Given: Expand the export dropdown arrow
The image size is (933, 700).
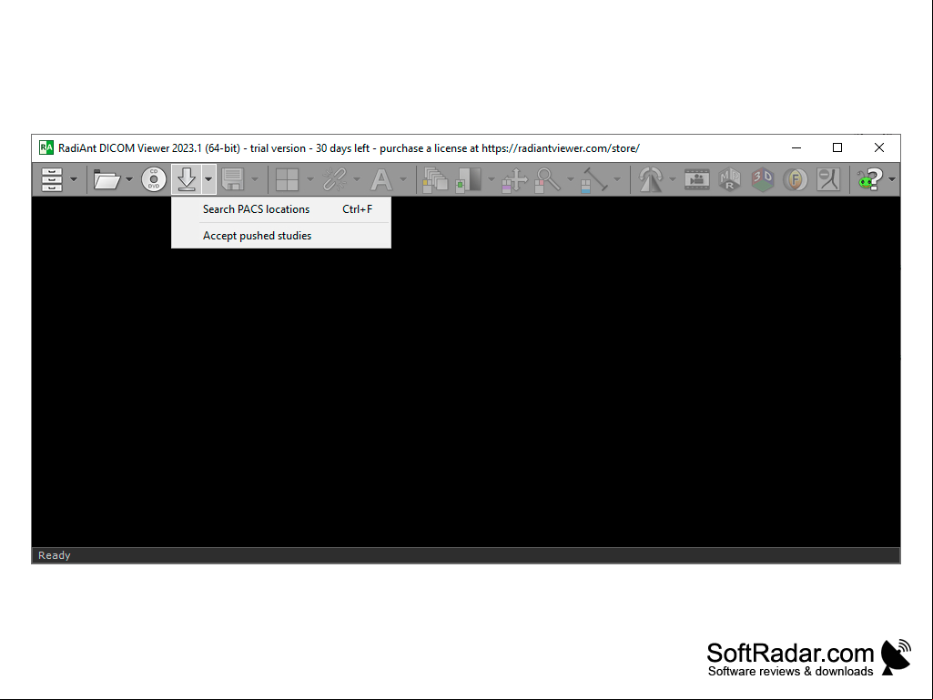Looking at the screenshot, I should click(x=255, y=179).
